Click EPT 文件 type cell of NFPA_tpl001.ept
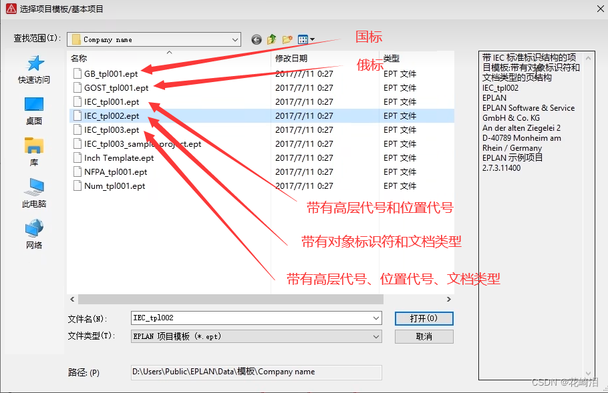608x393 pixels. click(400, 172)
